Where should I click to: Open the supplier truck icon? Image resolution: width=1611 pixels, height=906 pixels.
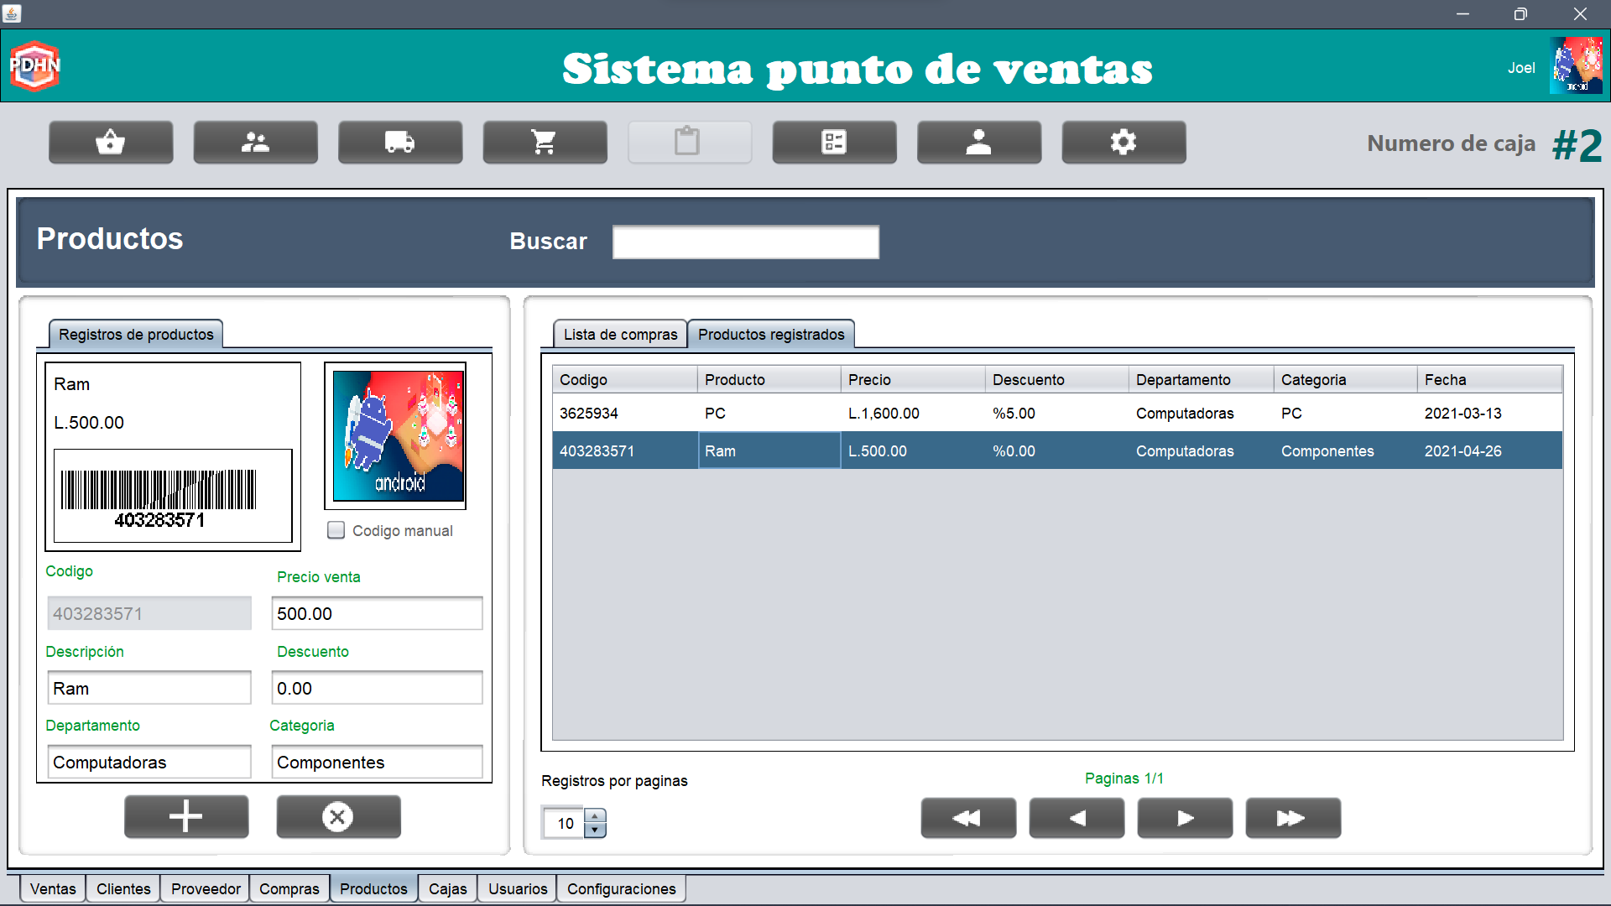[400, 142]
